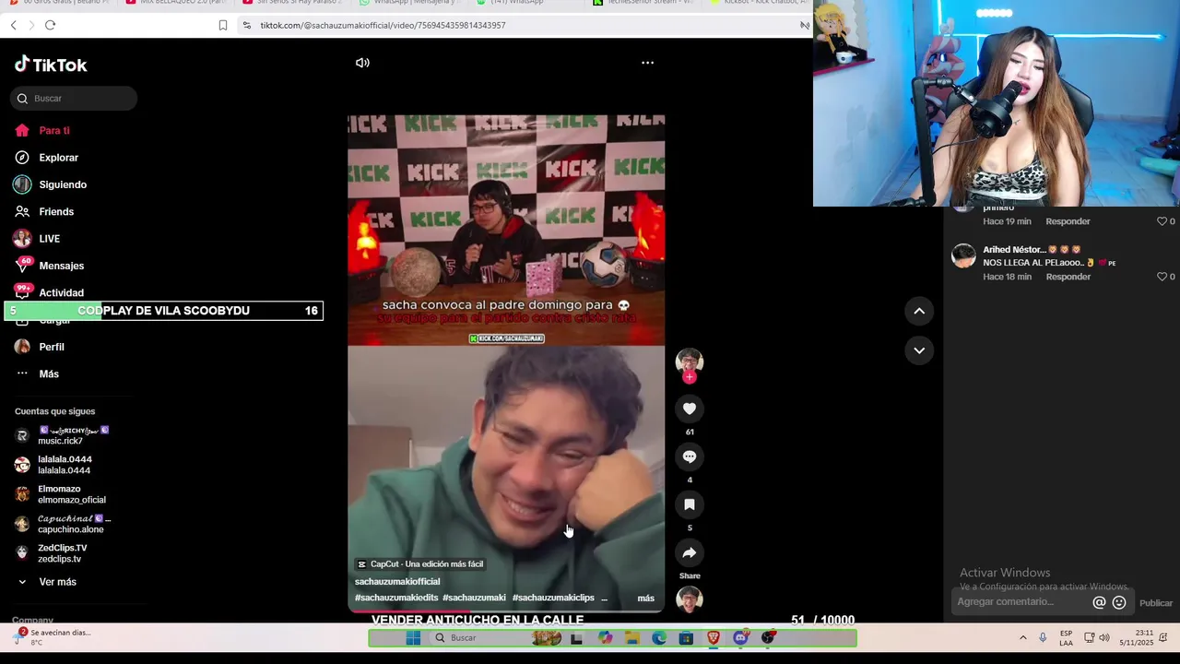Open the Windows Start menu
The width and height of the screenshot is (1180, 664).
pyautogui.click(x=413, y=638)
